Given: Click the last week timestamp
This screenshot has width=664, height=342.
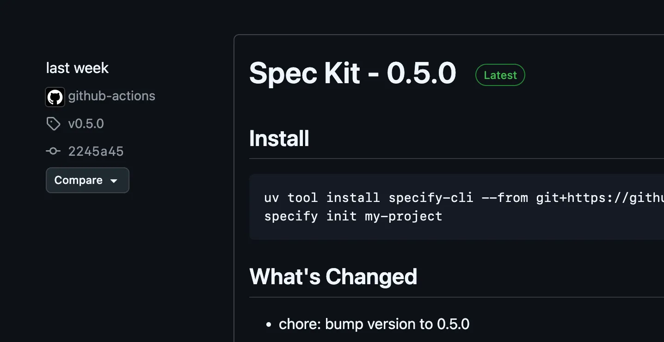Looking at the screenshot, I should (x=77, y=68).
